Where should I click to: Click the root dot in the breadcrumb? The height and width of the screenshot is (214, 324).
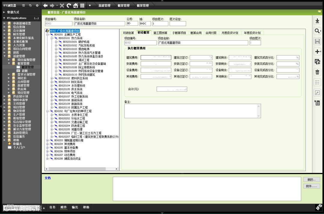click(90, 5)
